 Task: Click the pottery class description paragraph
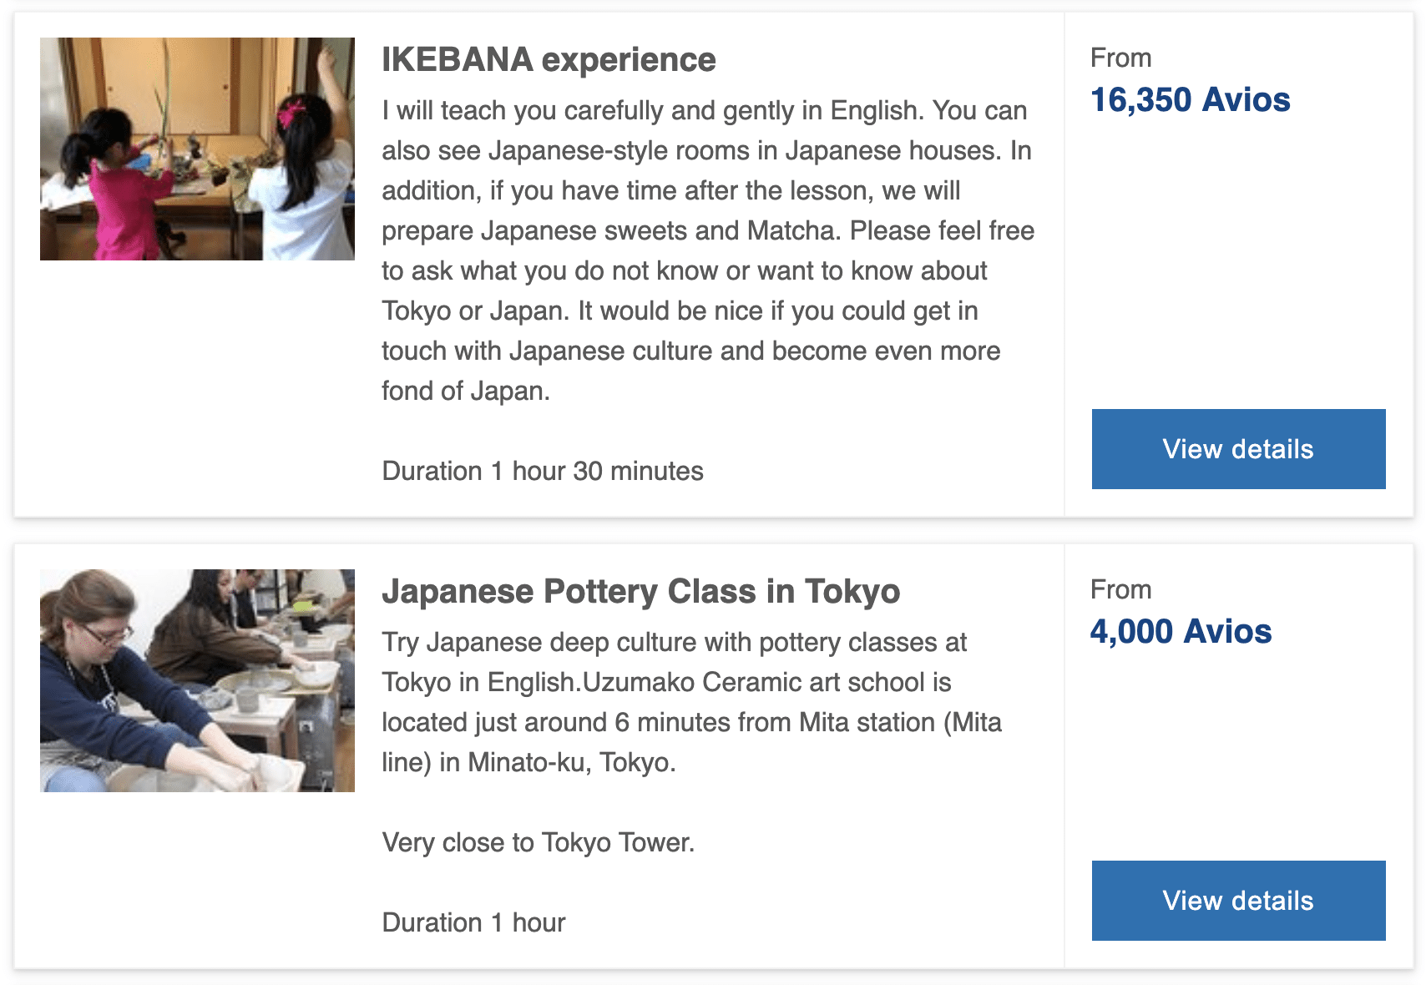pos(691,702)
